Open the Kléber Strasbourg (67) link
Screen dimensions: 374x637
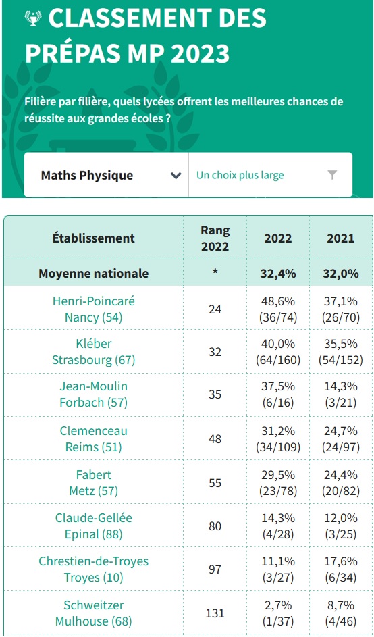(x=93, y=352)
